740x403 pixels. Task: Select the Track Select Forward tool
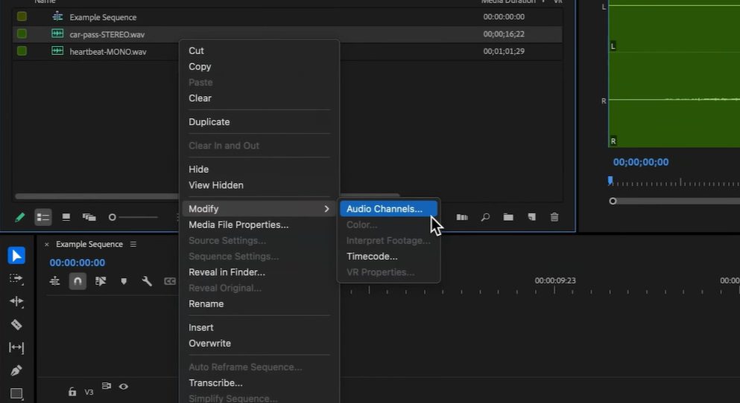(x=16, y=279)
